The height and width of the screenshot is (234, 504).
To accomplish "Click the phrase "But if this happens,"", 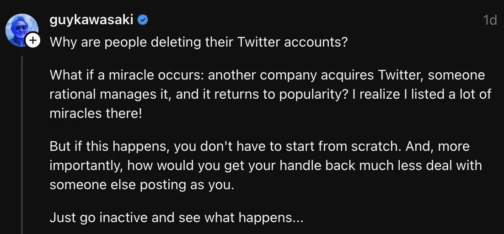I will click(x=110, y=147).
